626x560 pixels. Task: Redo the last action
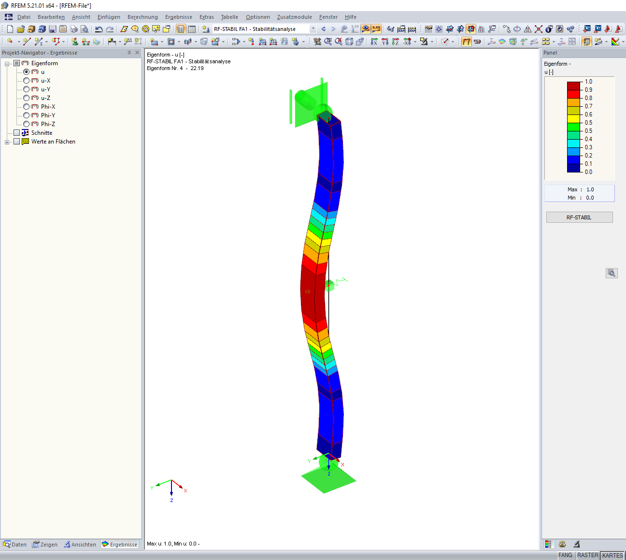tap(110, 29)
